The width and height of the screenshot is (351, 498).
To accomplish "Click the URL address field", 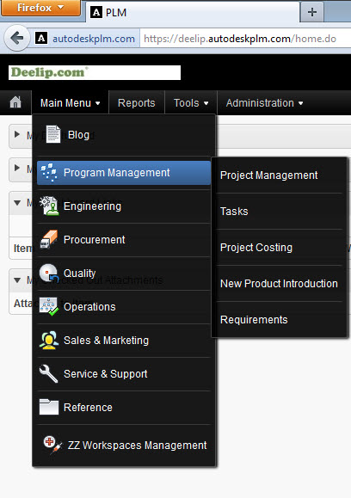I will [x=244, y=39].
